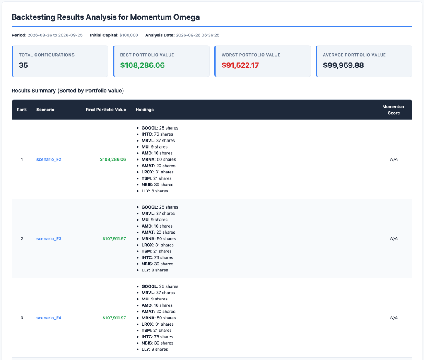Screen dimensions: 424x360
Task: Click MU: 9 shares in scenario_F2 row
Action: [x=154, y=147]
